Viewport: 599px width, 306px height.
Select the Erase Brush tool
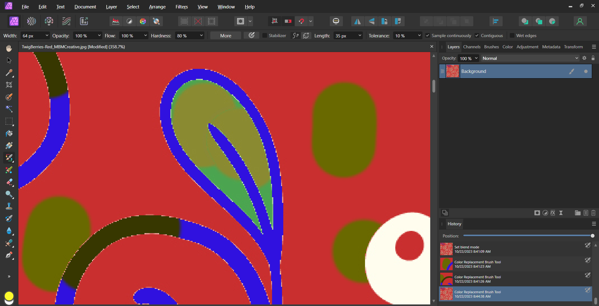tap(9, 182)
